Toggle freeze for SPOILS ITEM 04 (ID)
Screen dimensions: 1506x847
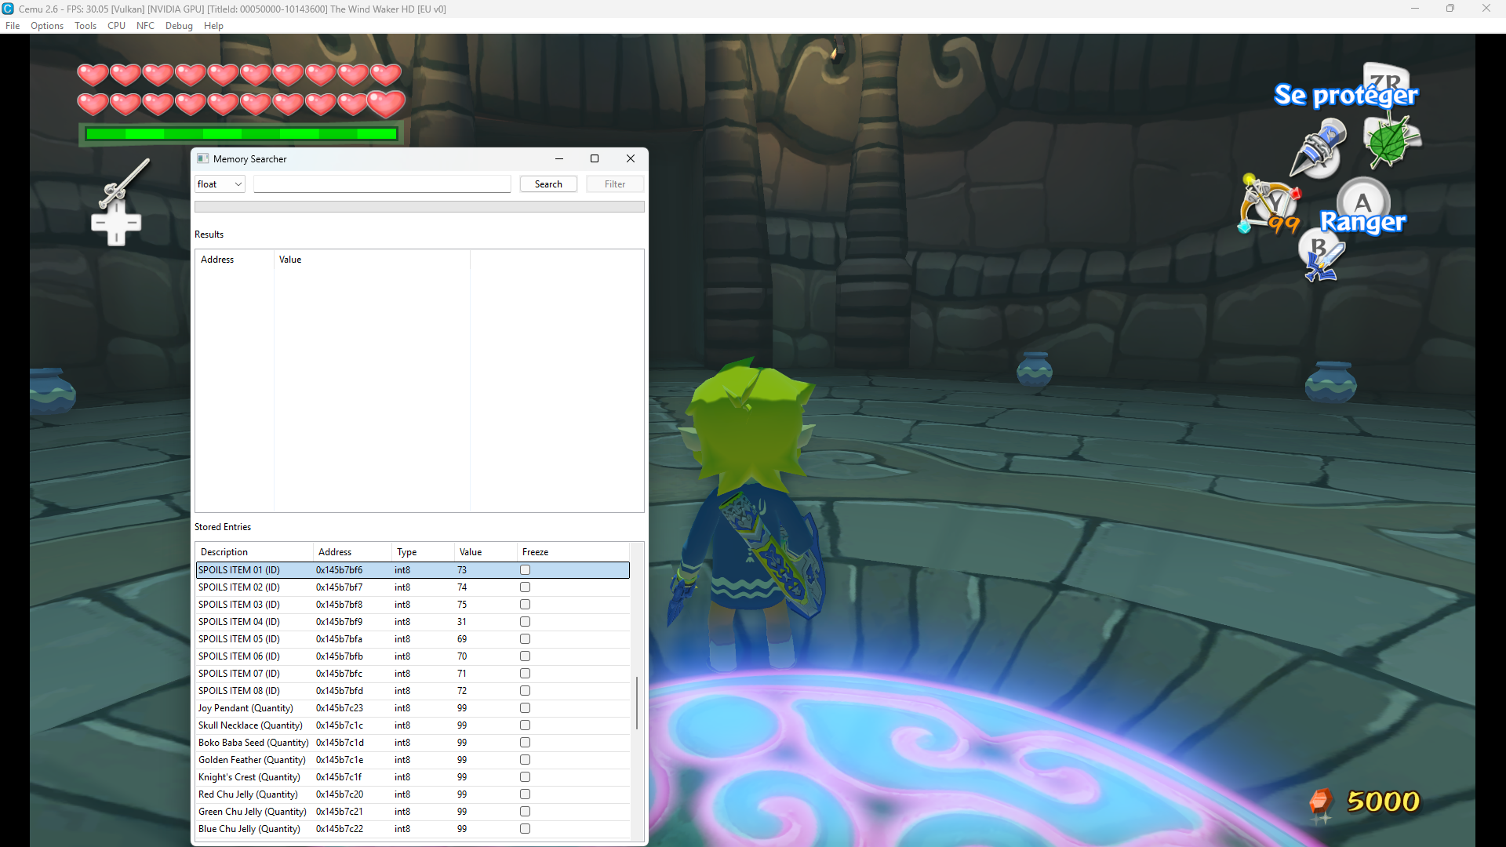pos(525,622)
